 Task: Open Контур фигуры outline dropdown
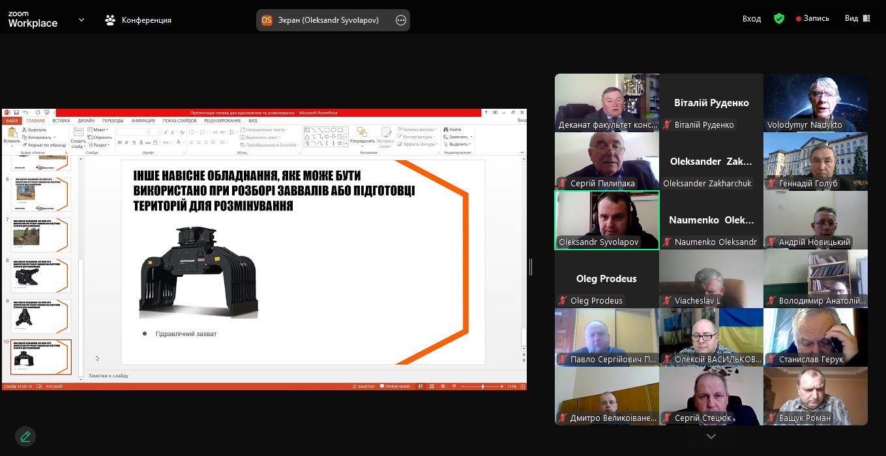pos(417,137)
